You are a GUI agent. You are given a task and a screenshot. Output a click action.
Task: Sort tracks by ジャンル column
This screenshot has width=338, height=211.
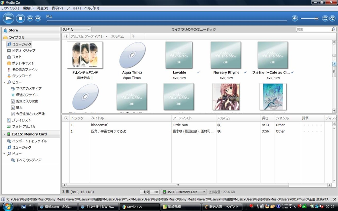coord(287,118)
